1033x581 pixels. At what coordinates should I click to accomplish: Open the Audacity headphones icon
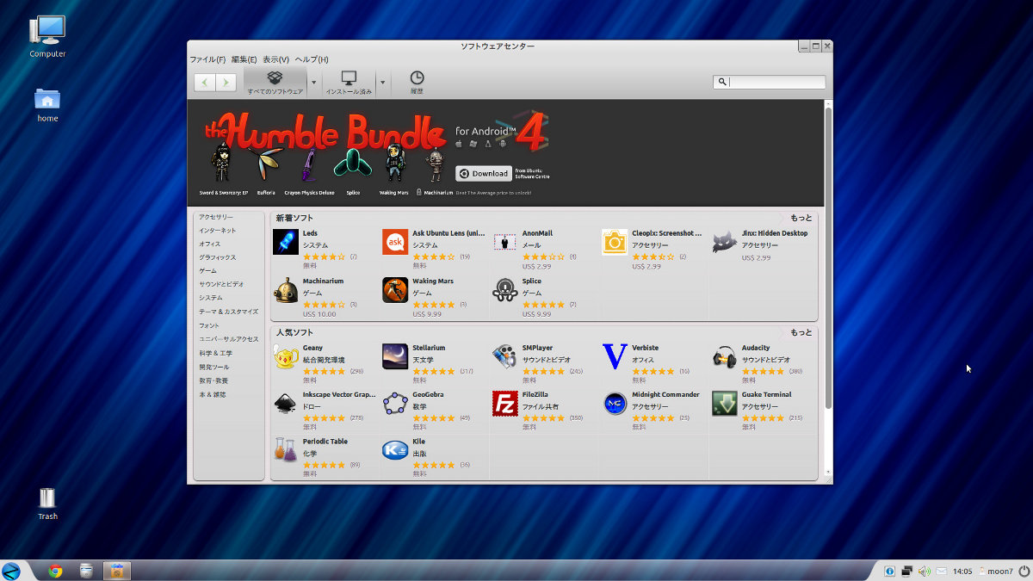725,356
